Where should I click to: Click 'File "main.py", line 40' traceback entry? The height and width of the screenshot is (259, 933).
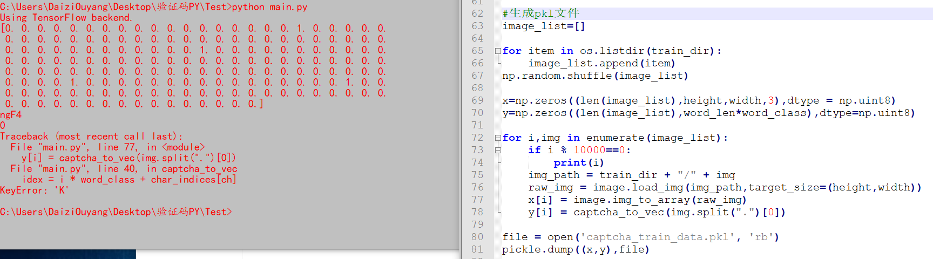pyautogui.click(x=124, y=169)
